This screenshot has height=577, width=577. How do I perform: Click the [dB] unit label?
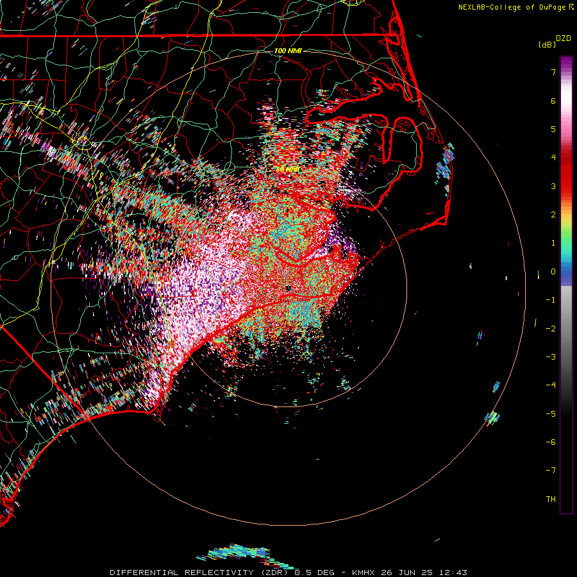coord(548,44)
